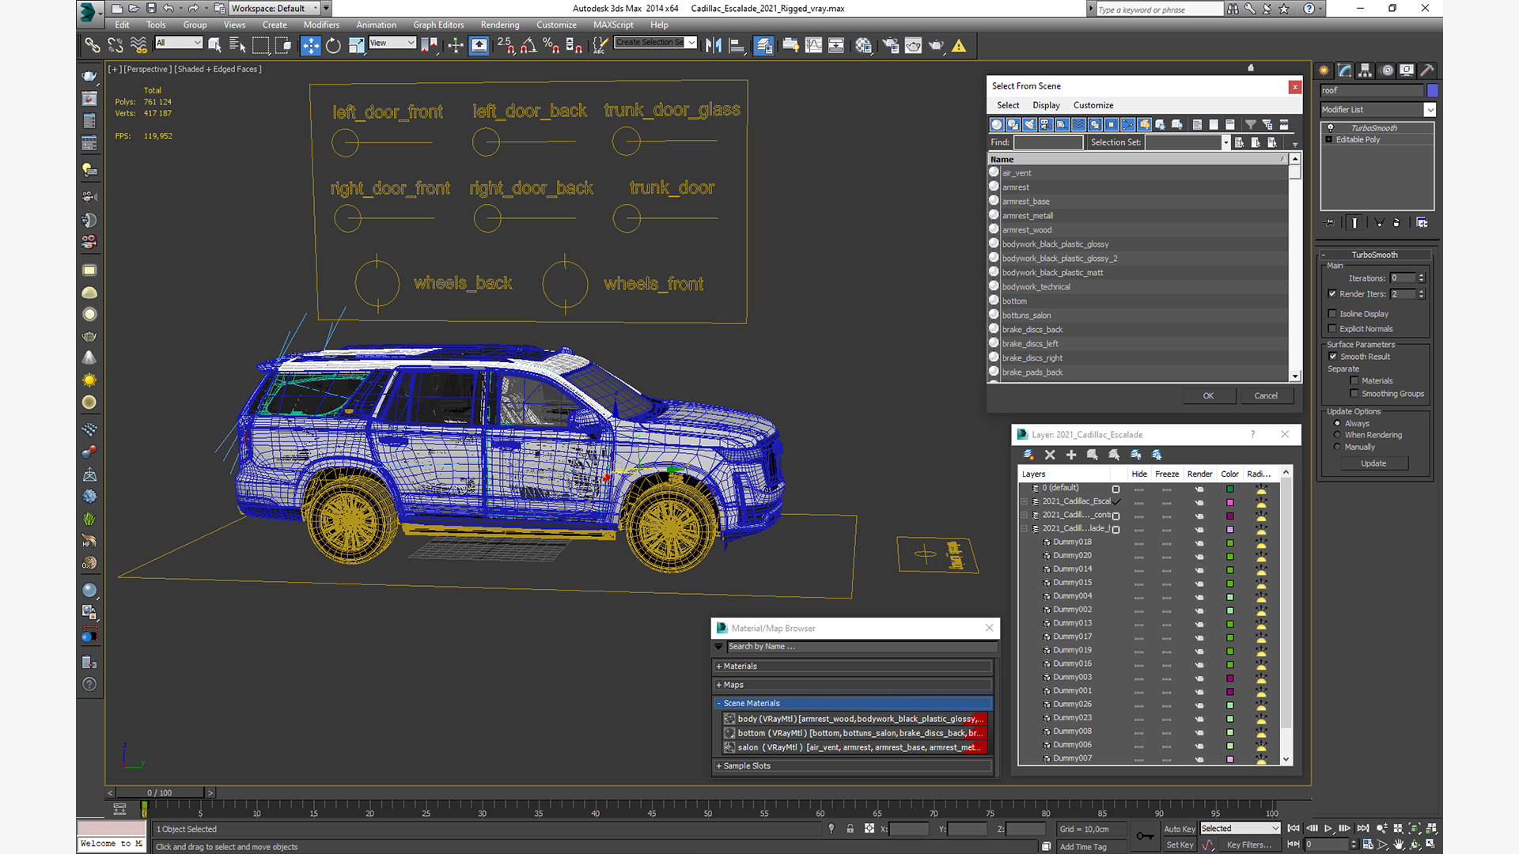
Task: Open the Material Editor icon
Action: click(x=863, y=46)
